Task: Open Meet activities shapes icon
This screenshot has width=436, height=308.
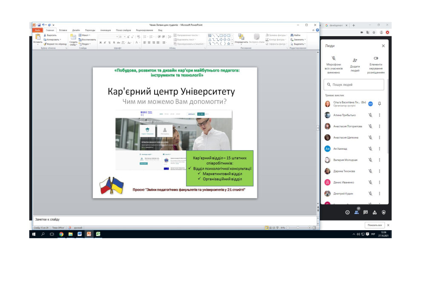Action: pos(375,212)
